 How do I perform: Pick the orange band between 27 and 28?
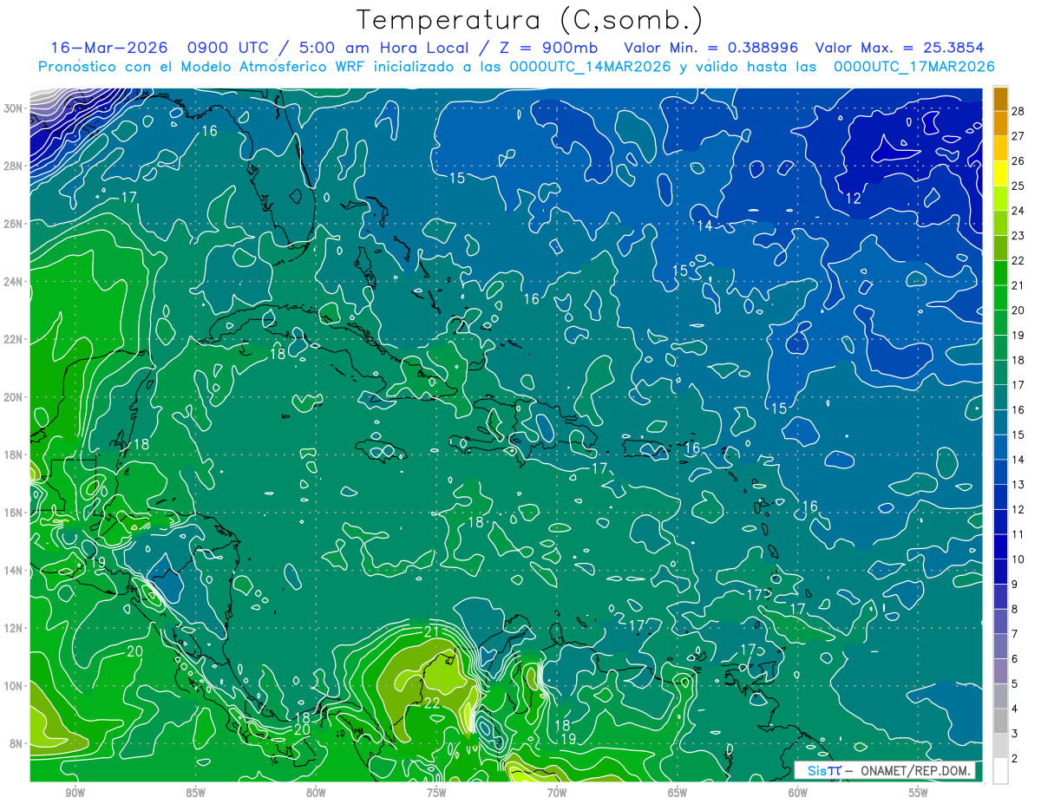tap(1001, 123)
